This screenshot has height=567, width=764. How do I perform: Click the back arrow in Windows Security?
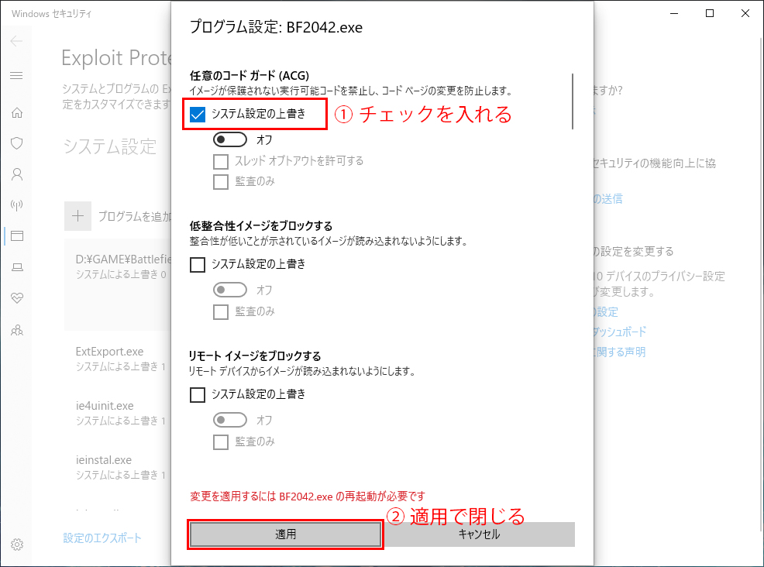point(16,41)
